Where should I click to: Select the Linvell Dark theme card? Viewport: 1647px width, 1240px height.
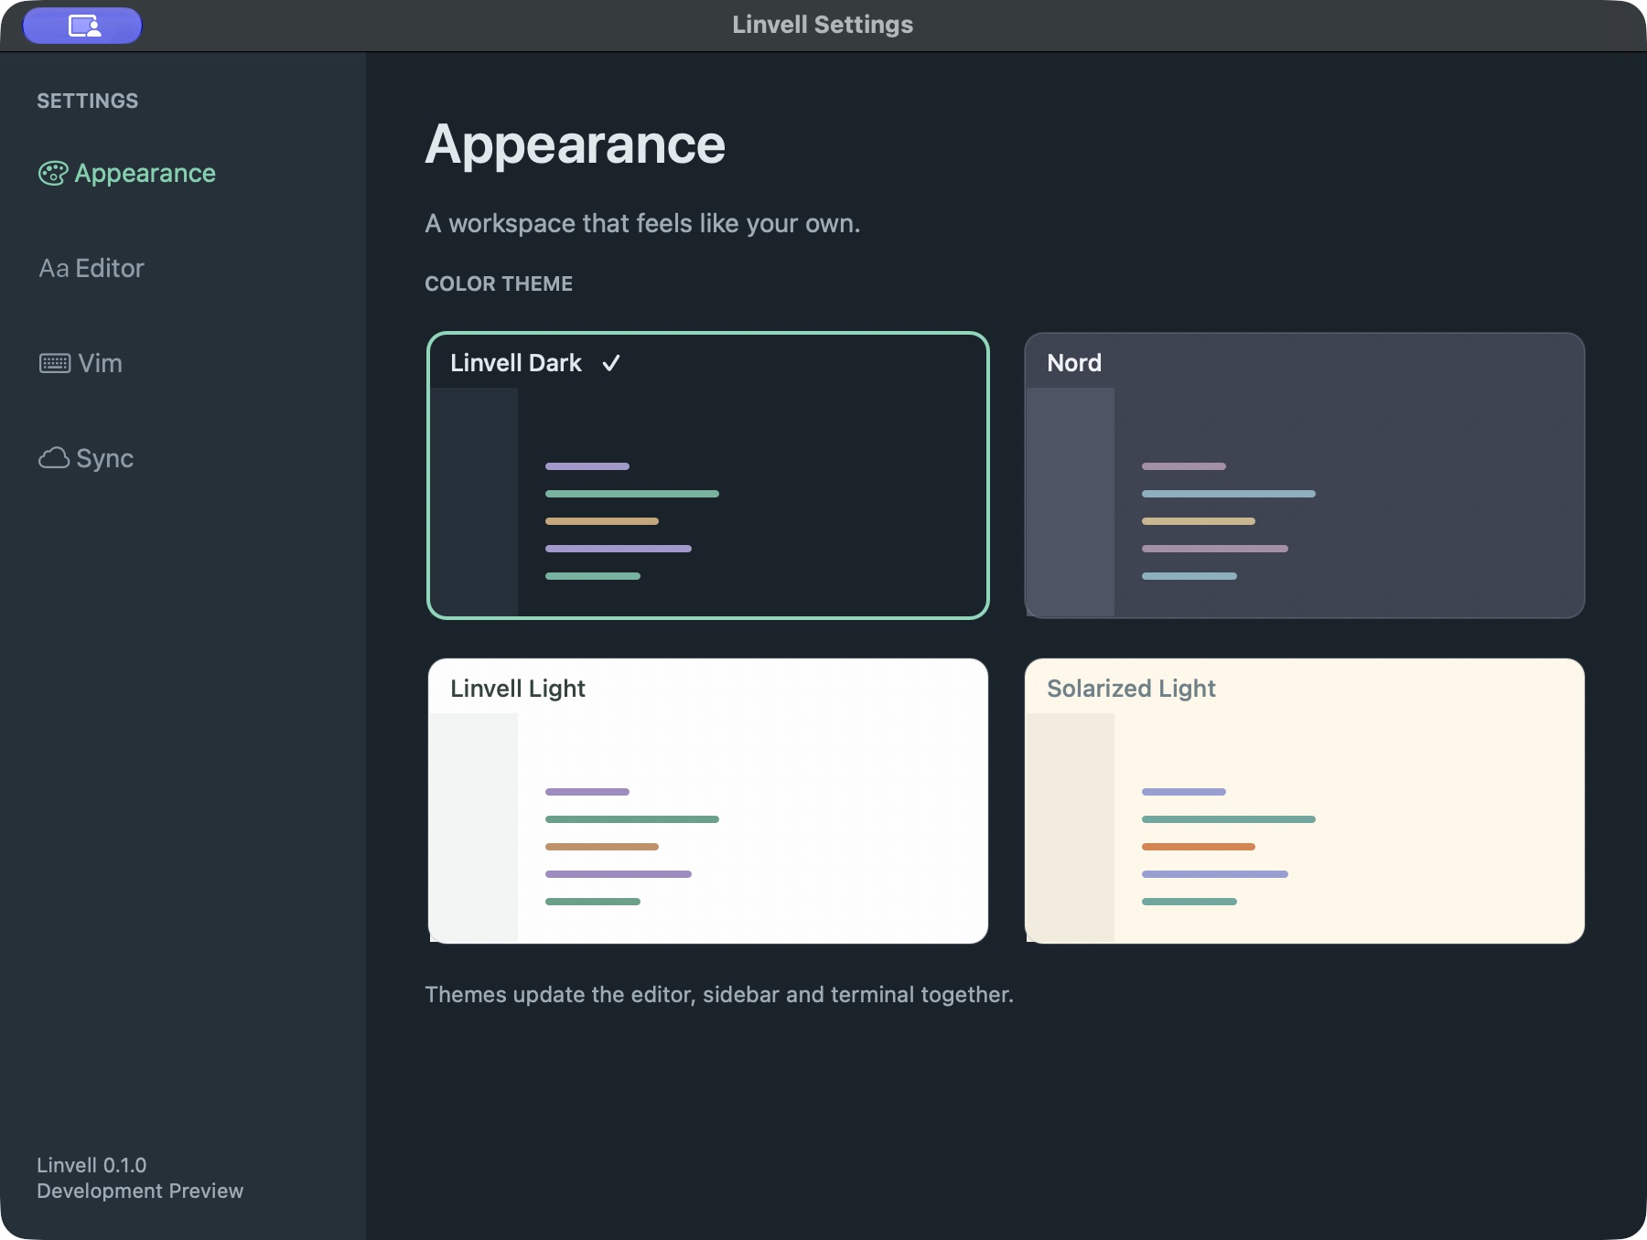tap(708, 476)
